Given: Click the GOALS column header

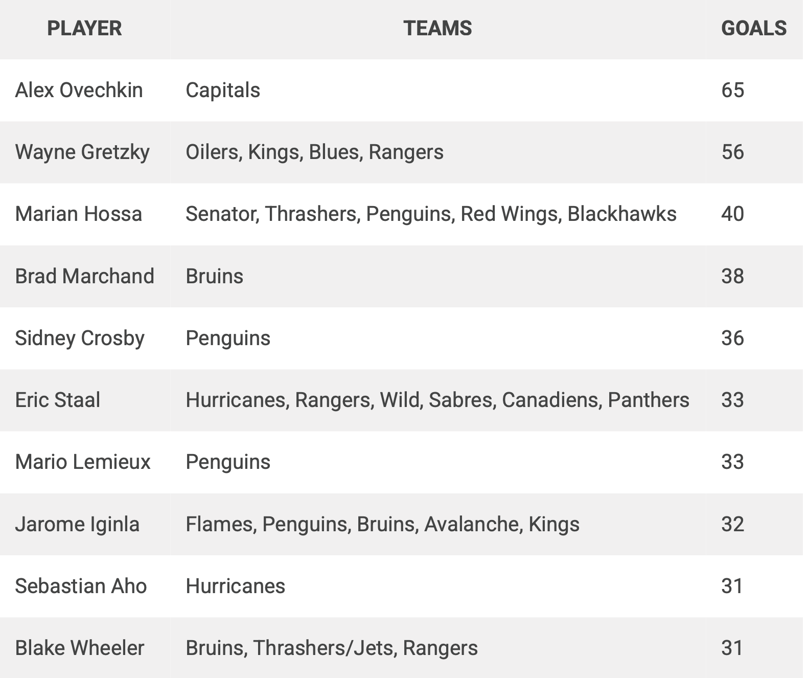Looking at the screenshot, I should point(754,28).
